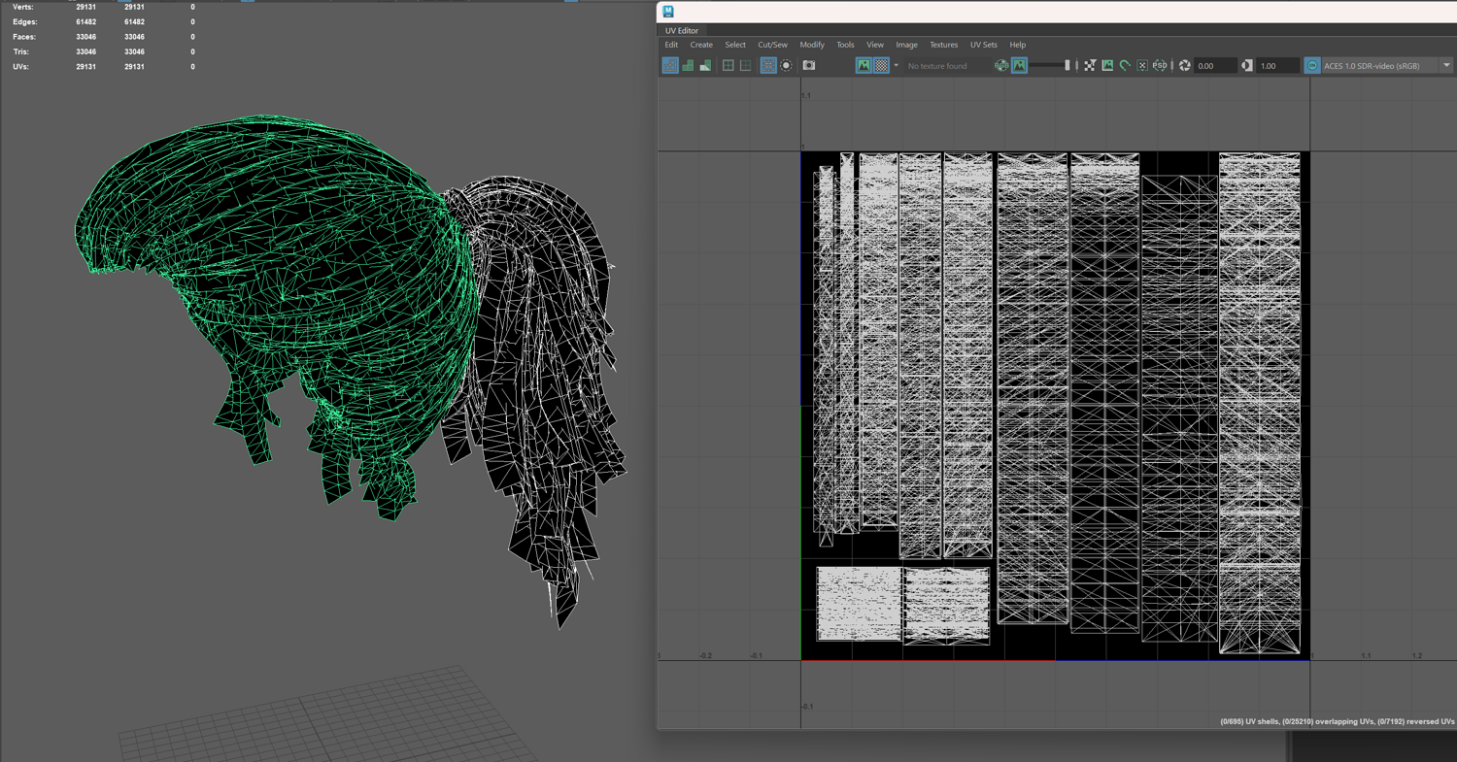This screenshot has width=1457, height=762.
Task: Update PSD networks icon
Action: (1160, 65)
